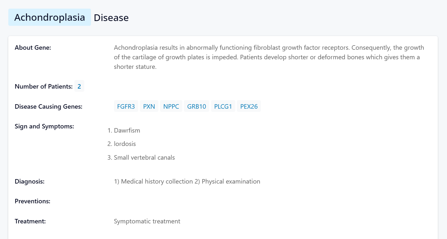The width and height of the screenshot is (447, 239).
Task: Select the Small vertebral canals entry
Action: click(x=144, y=157)
